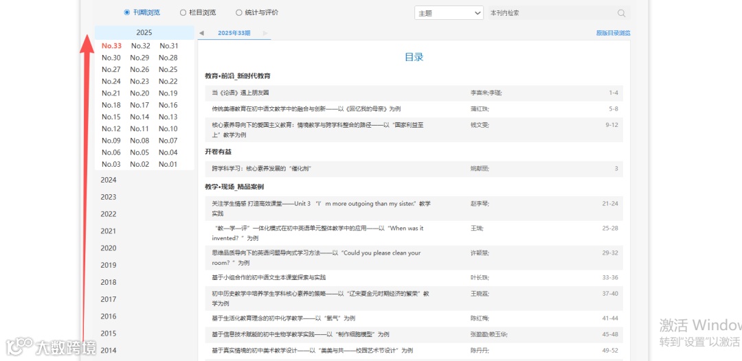This screenshot has width=742, height=361.
Task: Go to next issue arrow
Action: [265, 33]
